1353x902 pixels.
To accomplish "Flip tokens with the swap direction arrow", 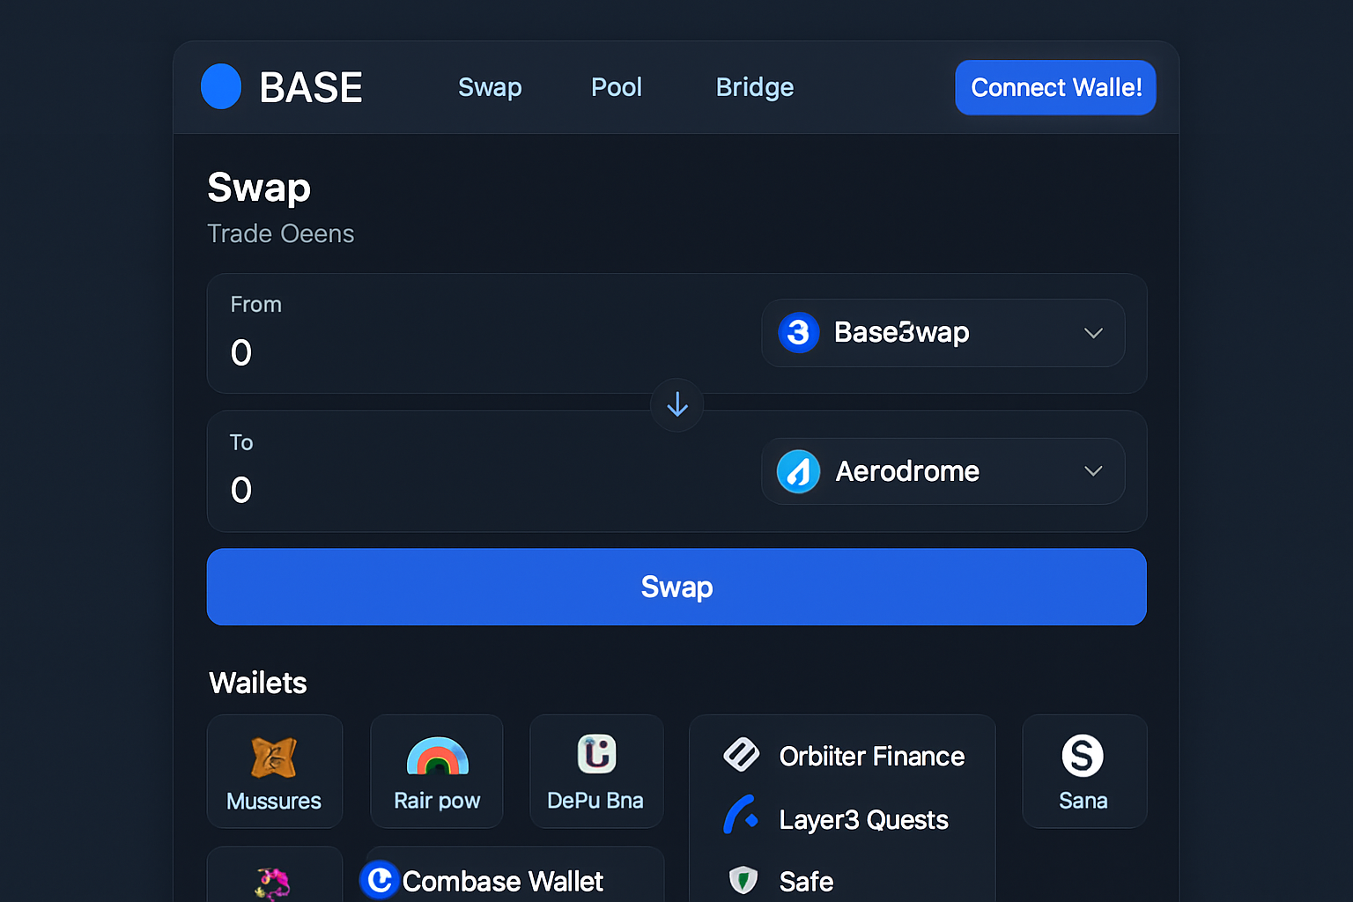I will 676,404.
